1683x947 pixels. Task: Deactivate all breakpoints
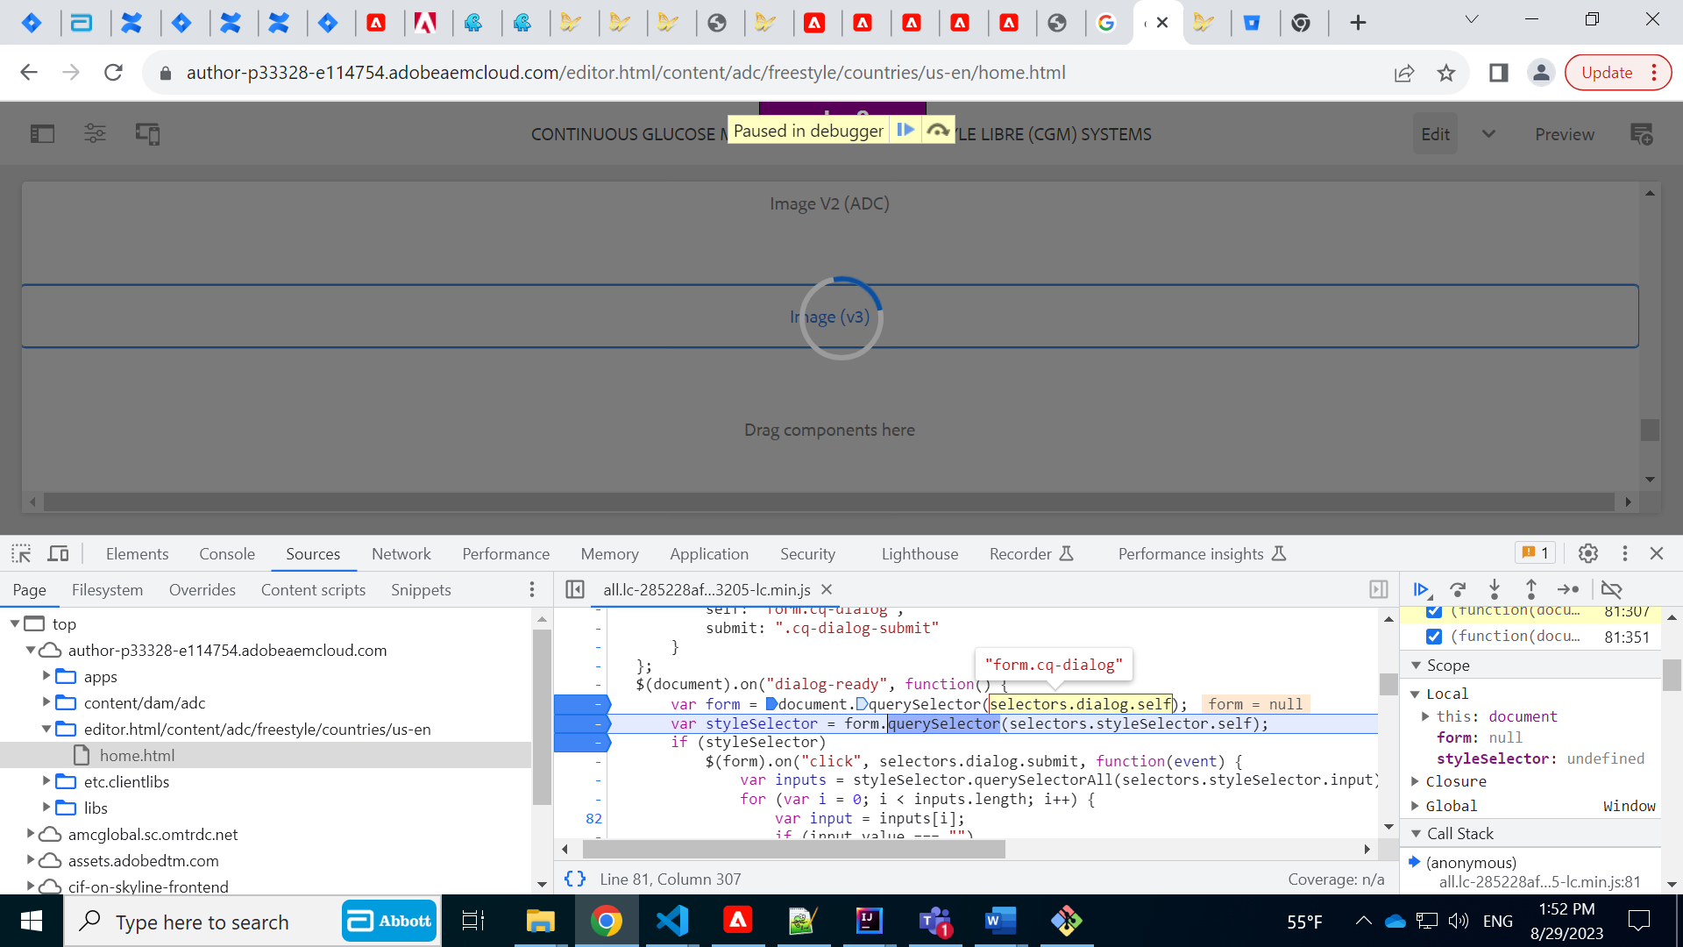pyautogui.click(x=1613, y=590)
